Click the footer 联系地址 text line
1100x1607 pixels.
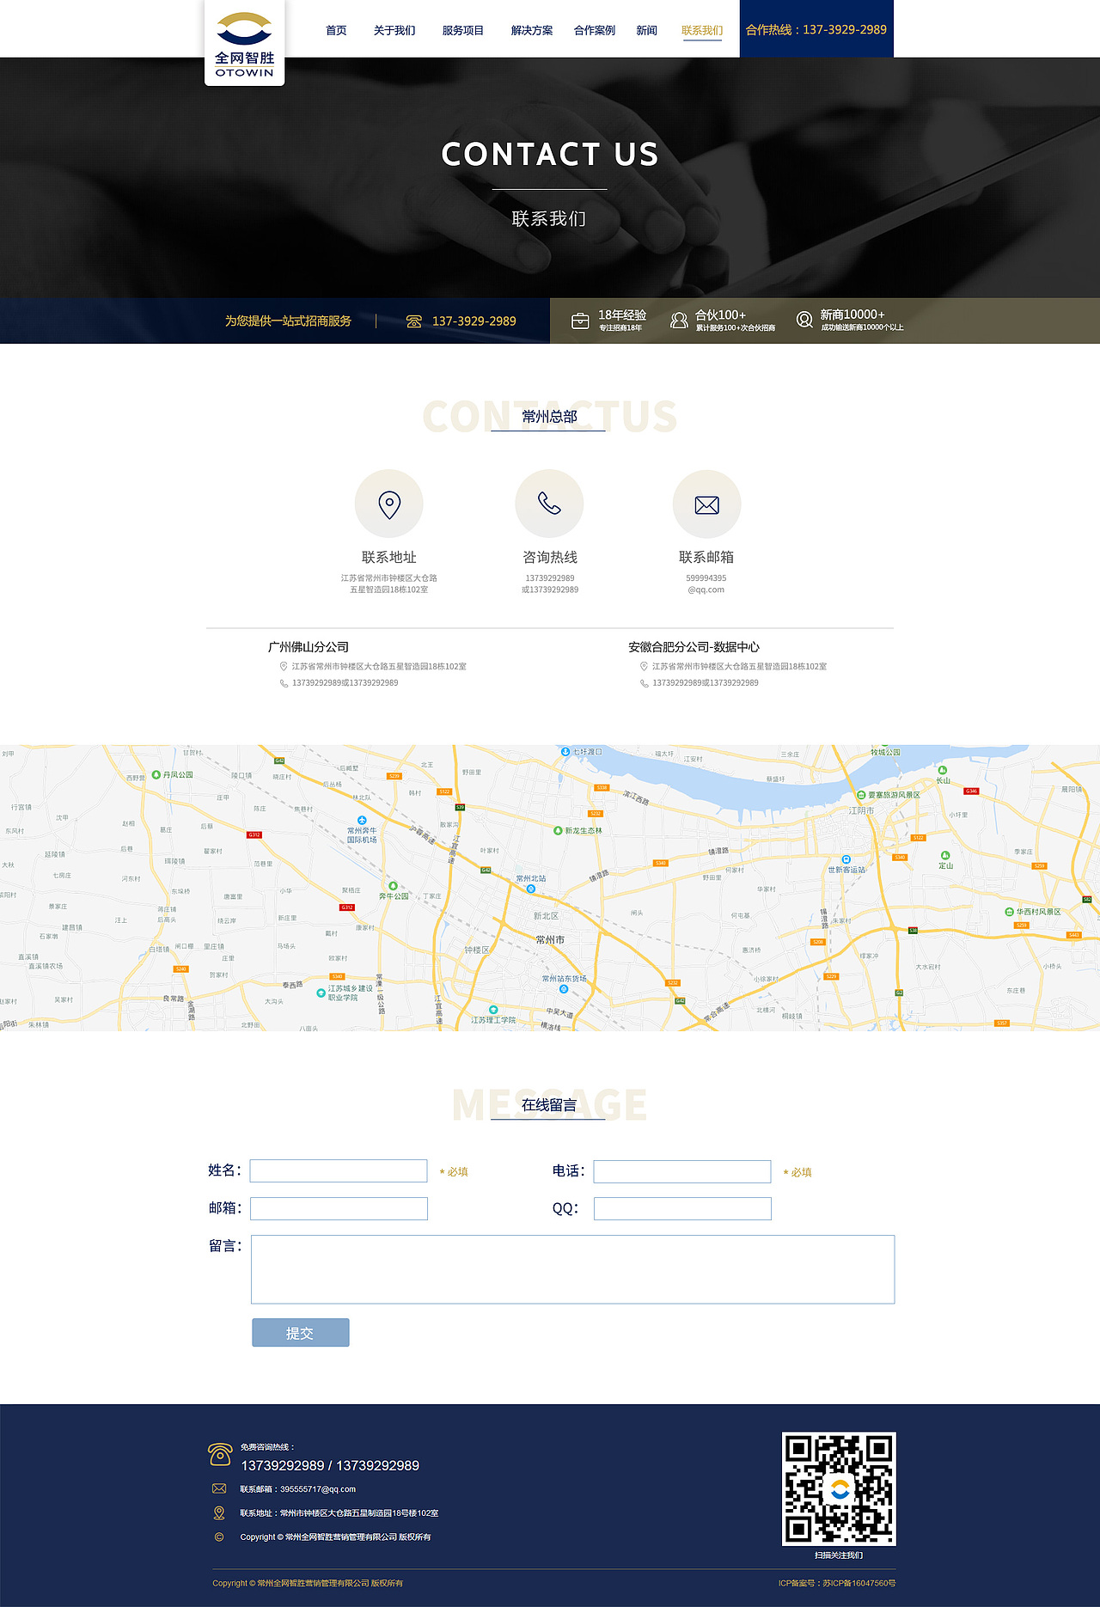click(x=339, y=1513)
